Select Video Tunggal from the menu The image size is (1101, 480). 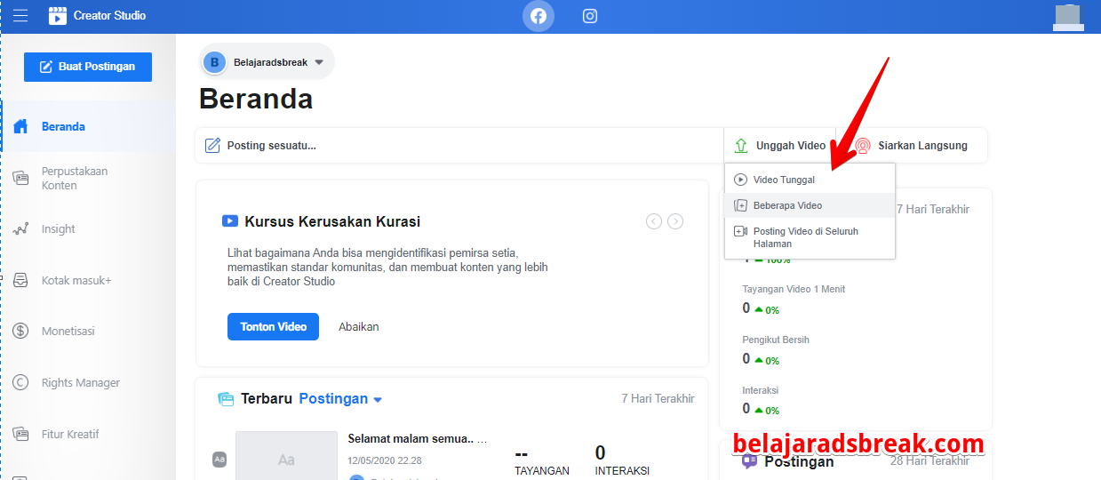[810, 180]
